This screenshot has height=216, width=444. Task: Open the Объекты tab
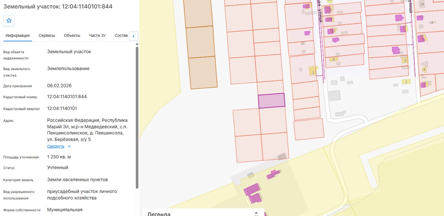(x=72, y=36)
